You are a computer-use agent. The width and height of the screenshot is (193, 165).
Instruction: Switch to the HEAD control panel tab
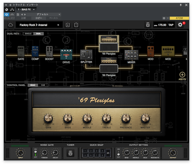[33, 85]
